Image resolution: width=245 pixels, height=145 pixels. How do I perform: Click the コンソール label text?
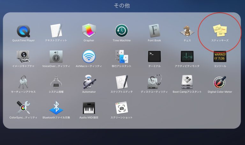pyautogui.click(x=220, y=66)
